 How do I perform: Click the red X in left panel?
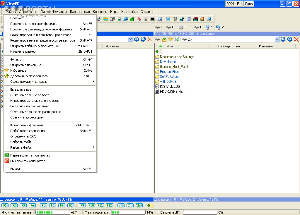pyautogui.click(x=150, y=39)
